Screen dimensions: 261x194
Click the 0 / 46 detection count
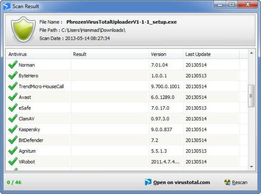[14, 182]
